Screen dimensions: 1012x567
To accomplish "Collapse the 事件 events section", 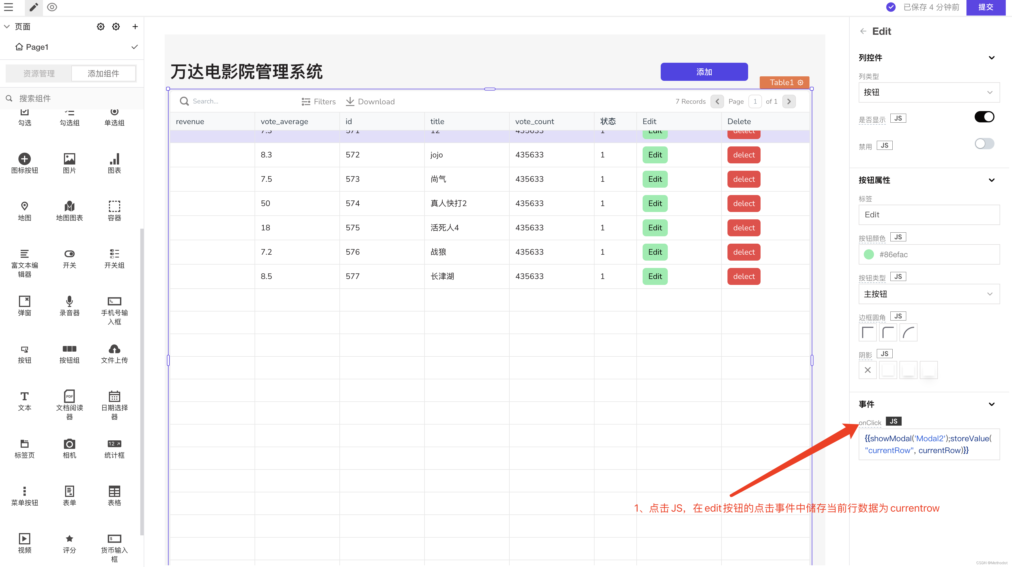I will pos(992,404).
